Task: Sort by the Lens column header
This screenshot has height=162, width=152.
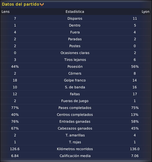Action: click(x=6, y=12)
